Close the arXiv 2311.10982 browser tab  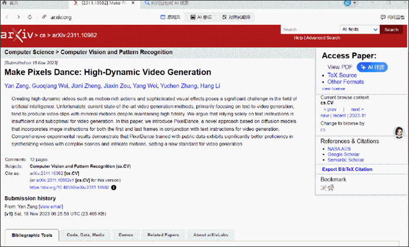click(133, 3)
